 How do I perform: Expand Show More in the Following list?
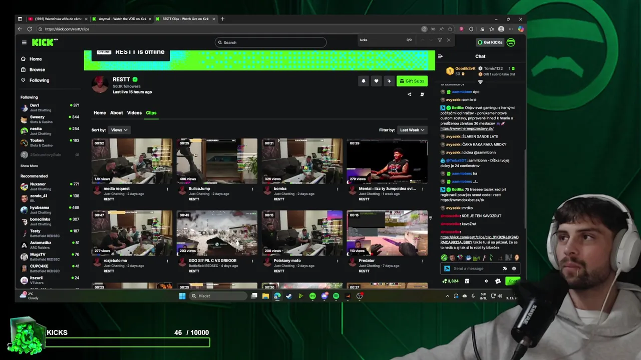[29, 166]
